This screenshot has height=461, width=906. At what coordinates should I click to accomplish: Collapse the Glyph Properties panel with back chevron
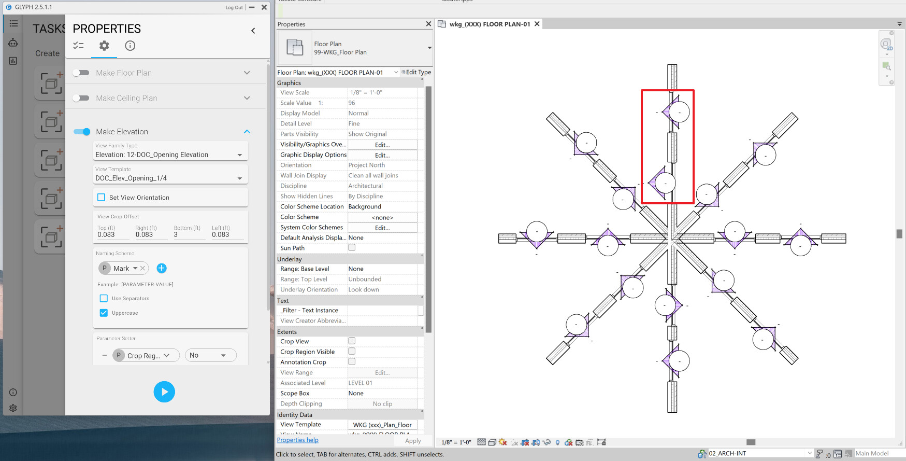[253, 31]
